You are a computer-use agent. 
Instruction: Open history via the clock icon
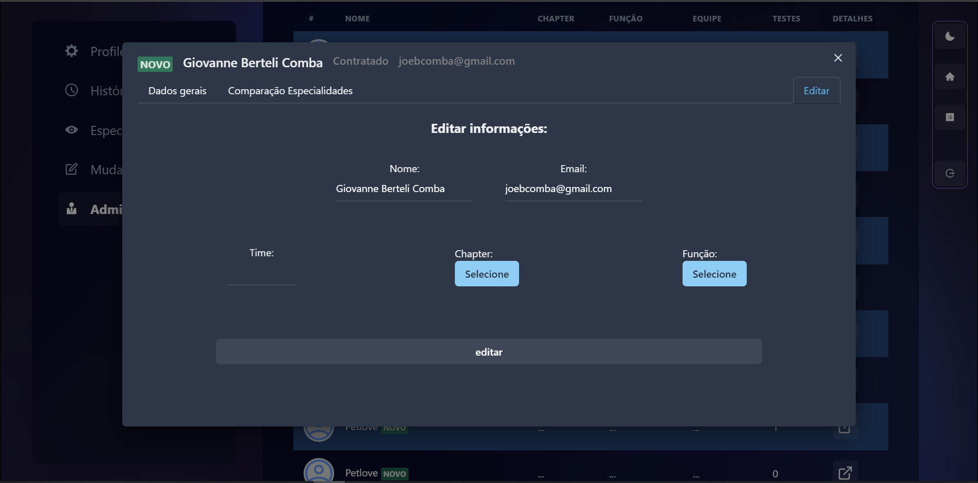pos(72,90)
